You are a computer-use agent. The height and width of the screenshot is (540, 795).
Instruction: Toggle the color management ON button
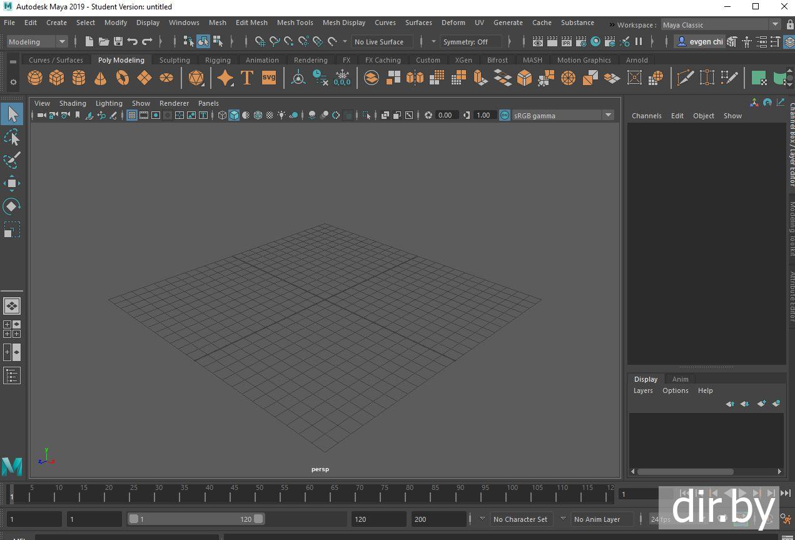click(x=504, y=115)
